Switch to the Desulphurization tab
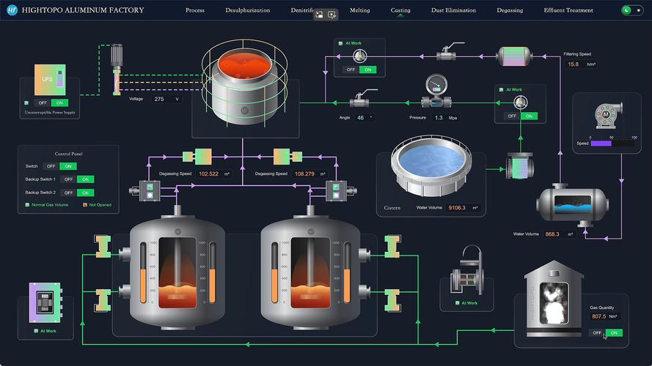Screen dimensions: 652x366 point(247,10)
